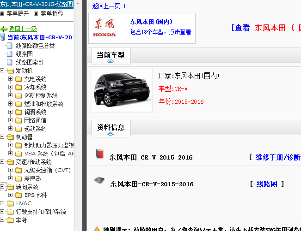Expand the 车身 tree node
The image size is (301, 231).
click(x=2, y=220)
